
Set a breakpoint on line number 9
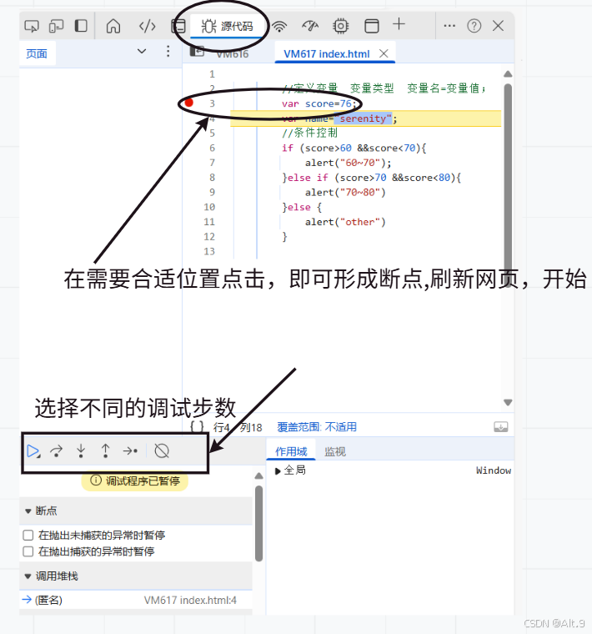tap(212, 193)
